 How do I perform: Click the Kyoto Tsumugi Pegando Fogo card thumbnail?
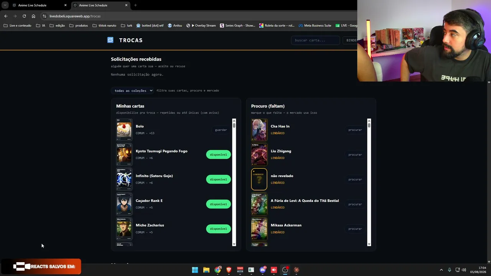tap(124, 154)
